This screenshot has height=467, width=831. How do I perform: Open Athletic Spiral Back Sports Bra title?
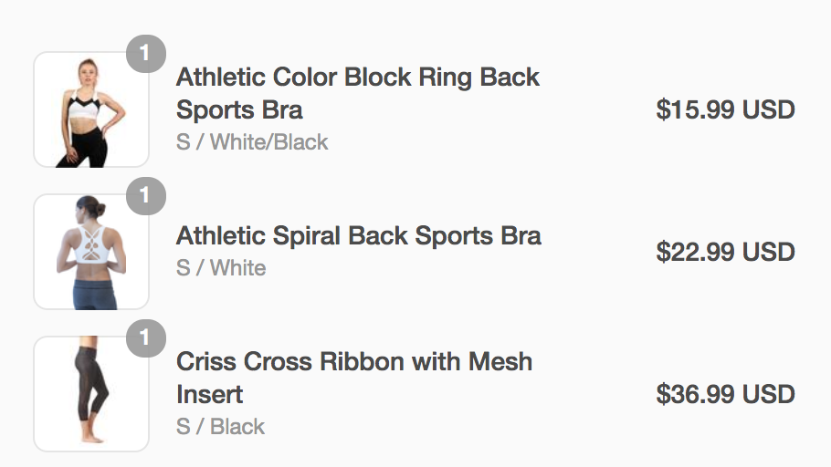[358, 235]
